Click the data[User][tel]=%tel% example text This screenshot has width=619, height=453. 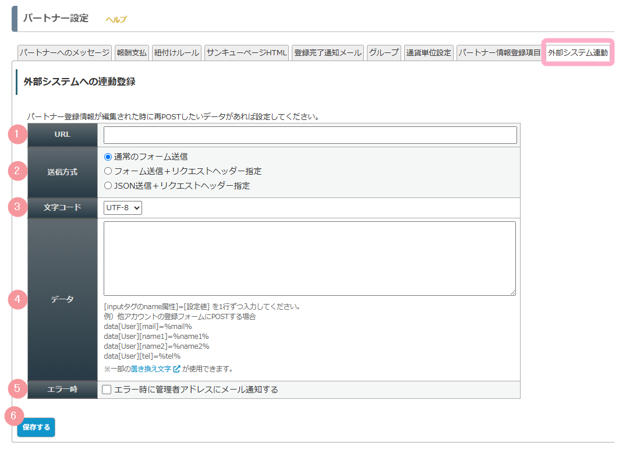pyautogui.click(x=142, y=356)
